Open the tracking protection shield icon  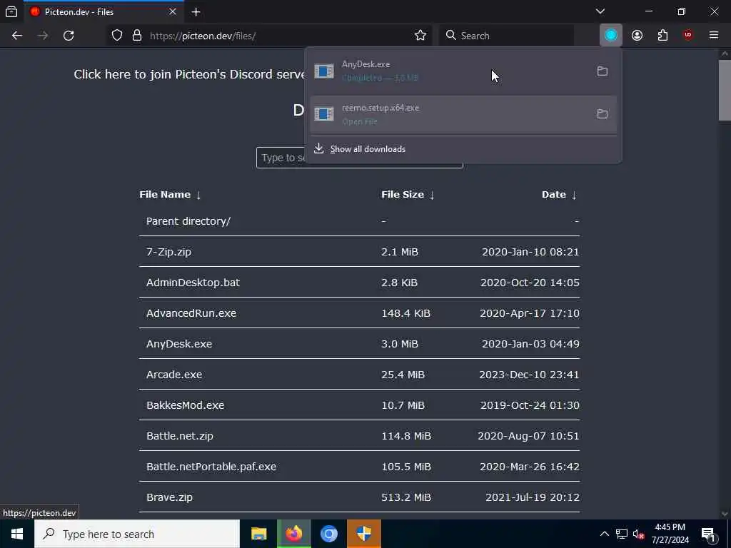pos(117,36)
